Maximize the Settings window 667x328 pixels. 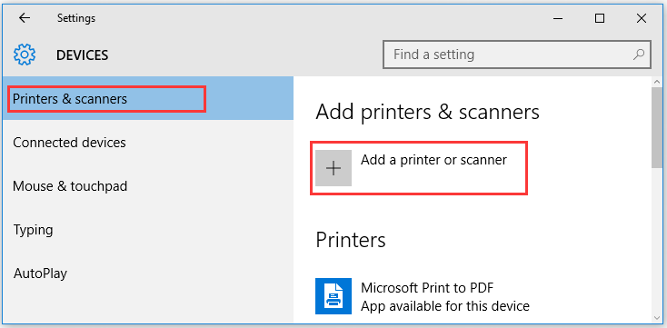point(600,18)
